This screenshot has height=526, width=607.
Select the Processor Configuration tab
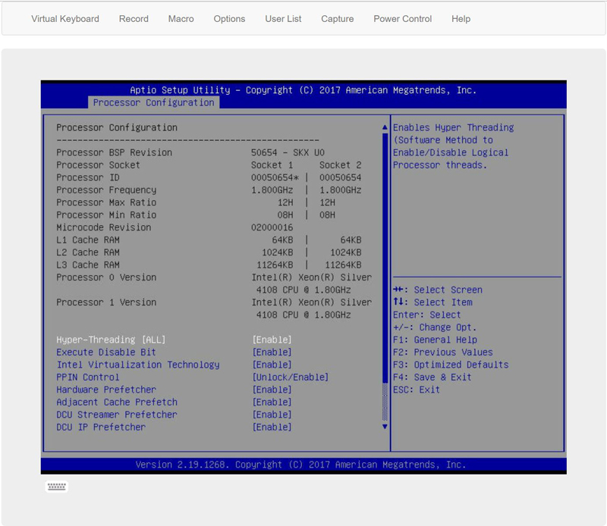pos(153,102)
